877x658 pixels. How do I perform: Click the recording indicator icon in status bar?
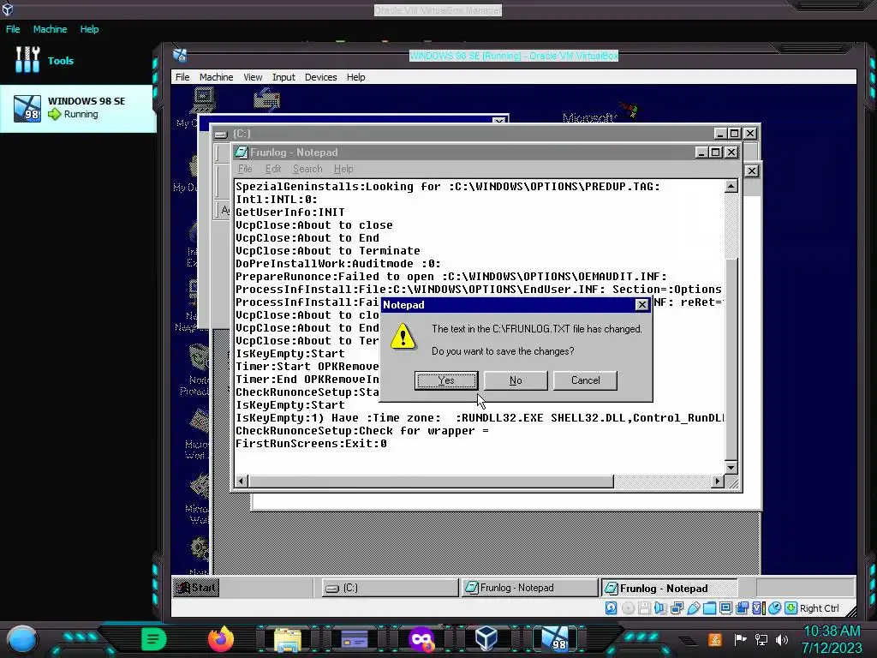point(743,608)
